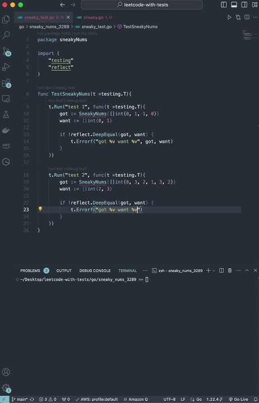Expand go breadcrumb segment

(x=22, y=27)
